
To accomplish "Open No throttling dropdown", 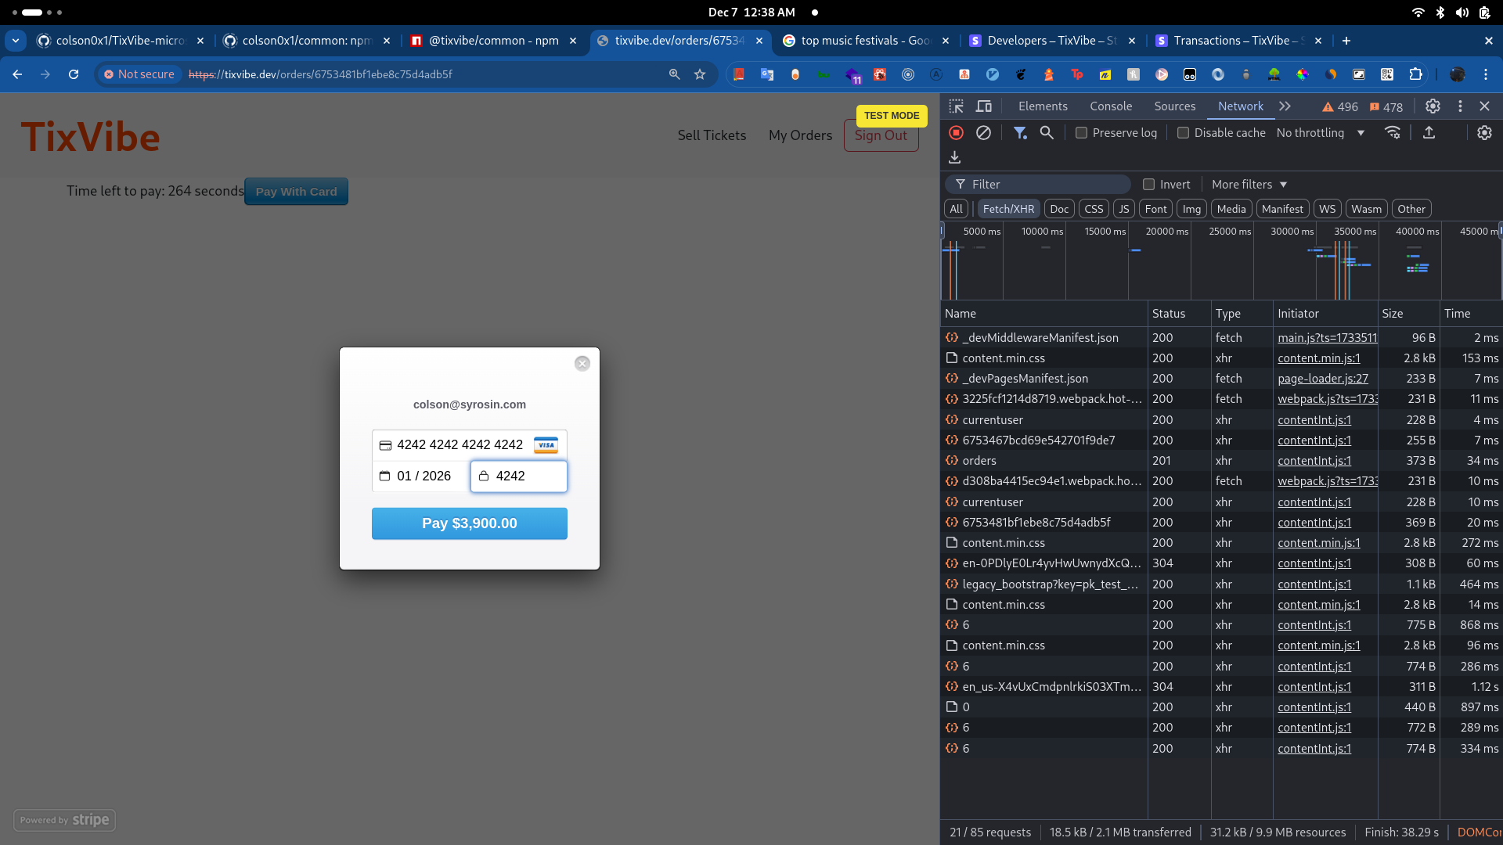I will click(x=1321, y=133).
